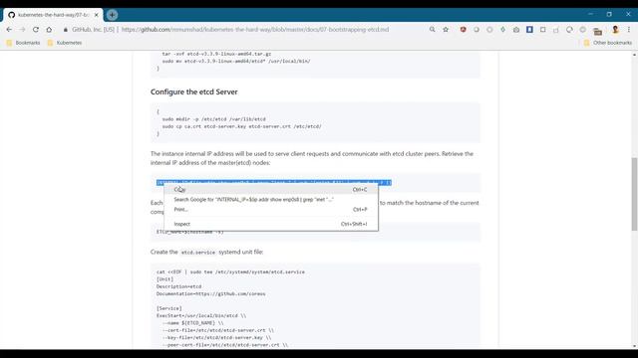Bookmark this page with the star icon
Screen dimensions: 638x358
click(446, 29)
